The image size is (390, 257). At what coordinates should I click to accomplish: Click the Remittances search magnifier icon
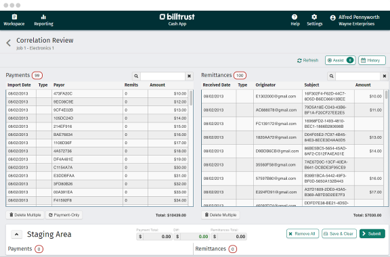pyautogui.click(x=331, y=76)
